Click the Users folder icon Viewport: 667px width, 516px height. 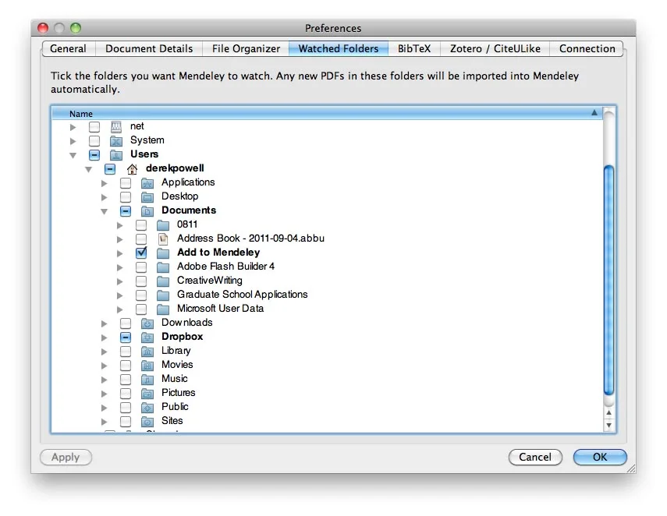116,154
